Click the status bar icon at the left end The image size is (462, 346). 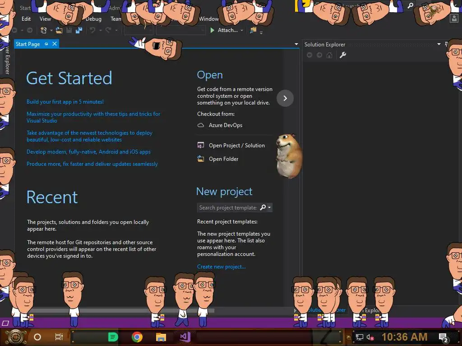point(5,323)
